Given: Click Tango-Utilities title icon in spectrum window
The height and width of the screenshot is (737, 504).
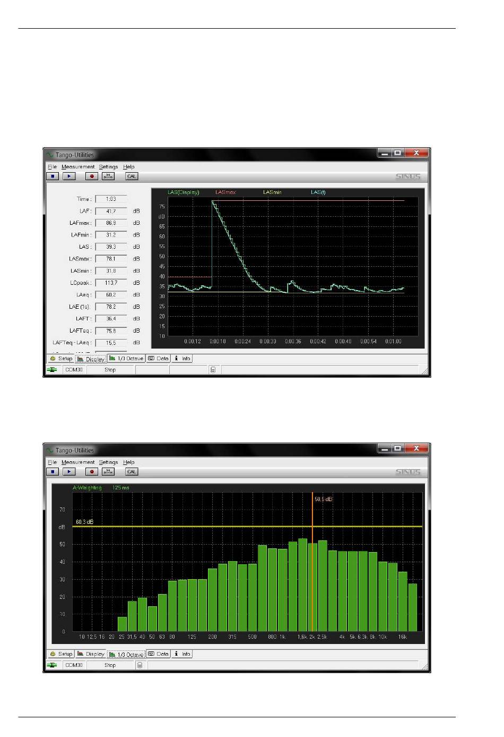Looking at the screenshot, I should click(x=50, y=451).
